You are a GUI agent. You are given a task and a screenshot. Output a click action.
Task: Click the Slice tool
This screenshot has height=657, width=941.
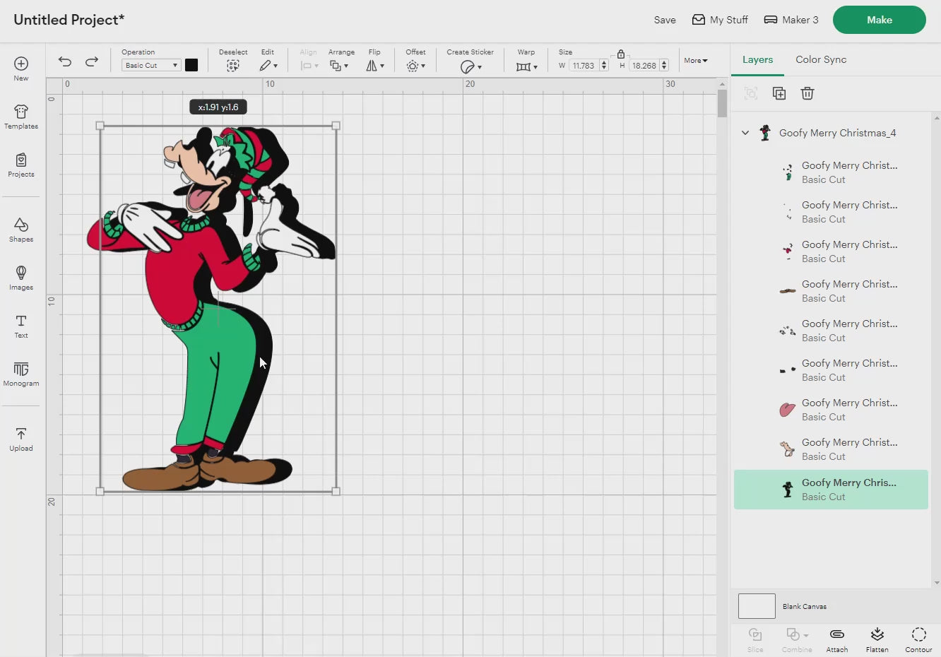[755, 639]
